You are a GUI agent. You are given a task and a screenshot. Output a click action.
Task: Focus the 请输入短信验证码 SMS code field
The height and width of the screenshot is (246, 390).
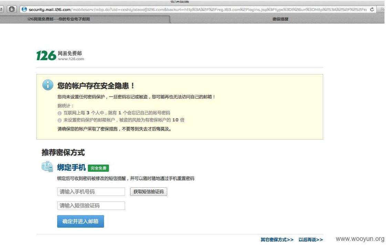(x=91, y=205)
